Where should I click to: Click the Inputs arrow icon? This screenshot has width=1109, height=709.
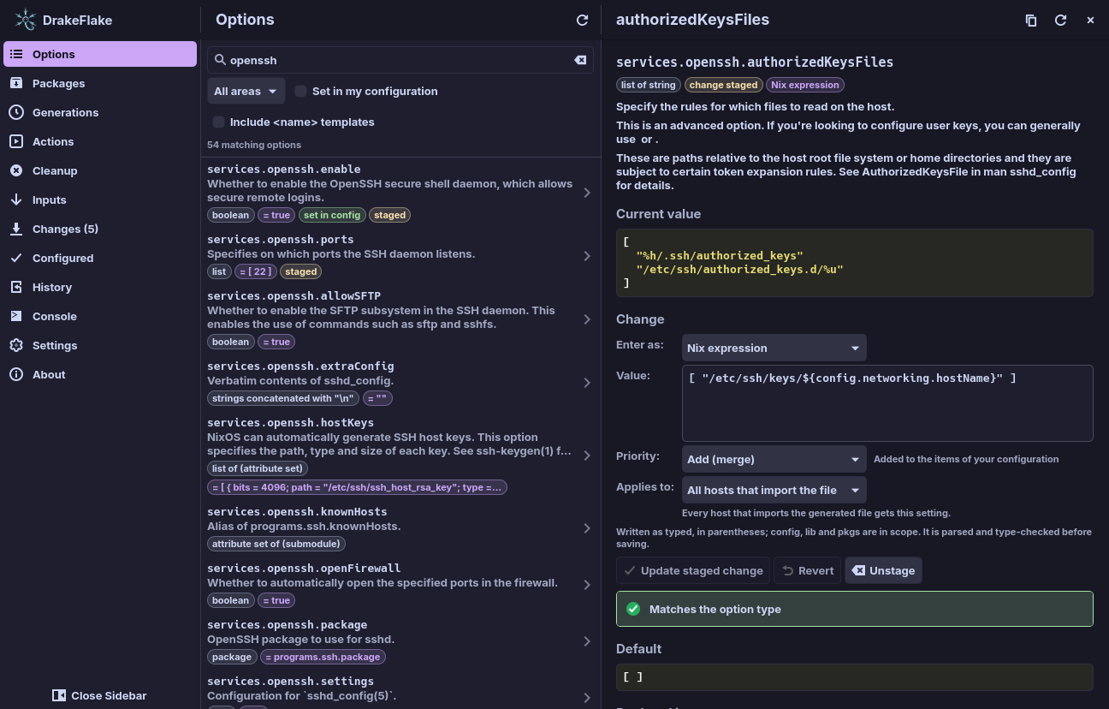click(x=16, y=200)
